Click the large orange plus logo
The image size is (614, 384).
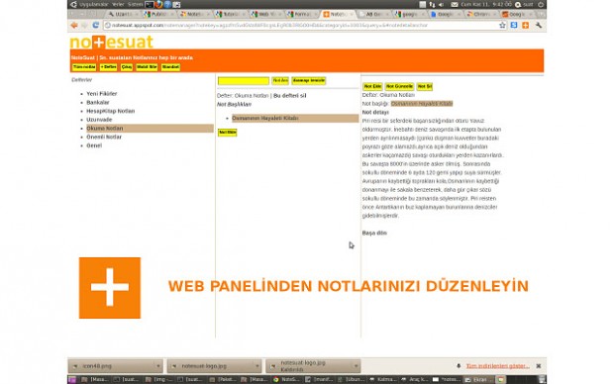point(110,288)
